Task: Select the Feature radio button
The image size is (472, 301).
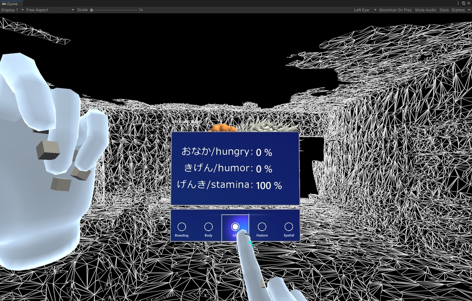Action: pyautogui.click(x=262, y=227)
